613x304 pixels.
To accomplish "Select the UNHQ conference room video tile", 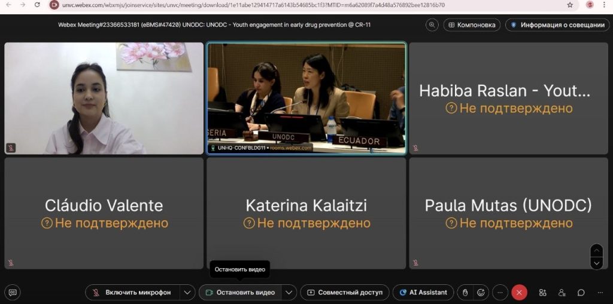I will [306, 98].
